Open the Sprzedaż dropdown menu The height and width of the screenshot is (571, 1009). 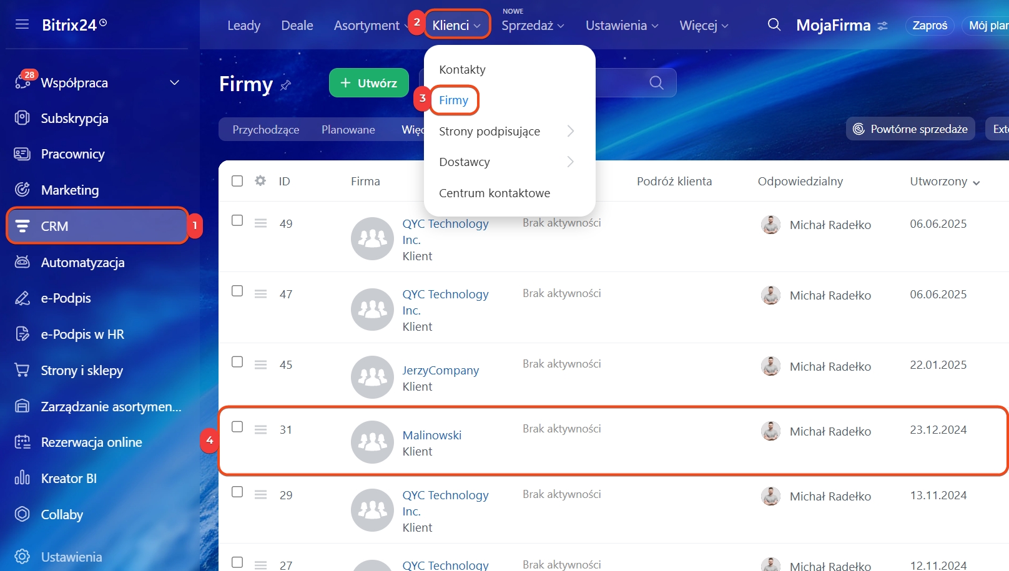(533, 26)
